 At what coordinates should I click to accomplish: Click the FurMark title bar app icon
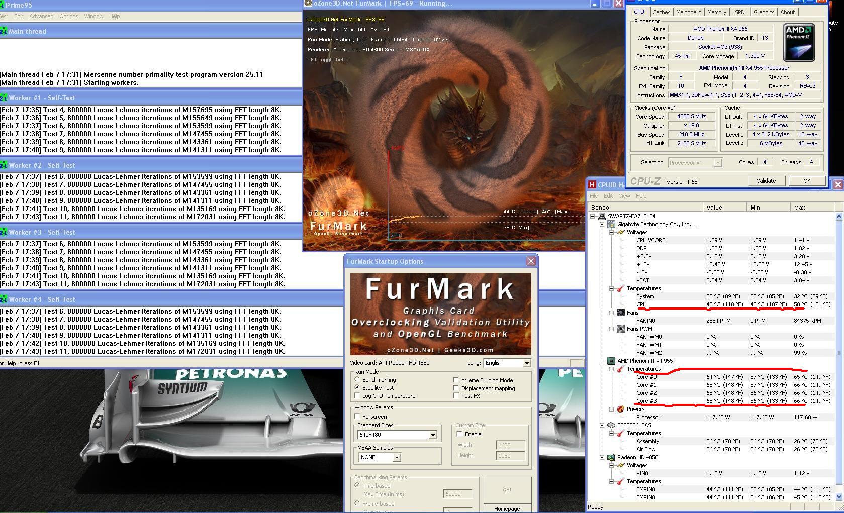tap(308, 4)
